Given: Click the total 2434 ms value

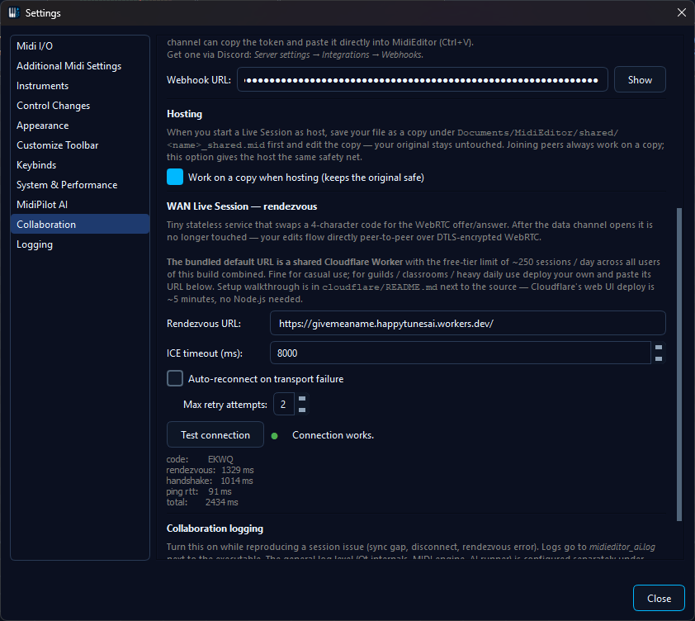Looking at the screenshot, I should 221,502.
